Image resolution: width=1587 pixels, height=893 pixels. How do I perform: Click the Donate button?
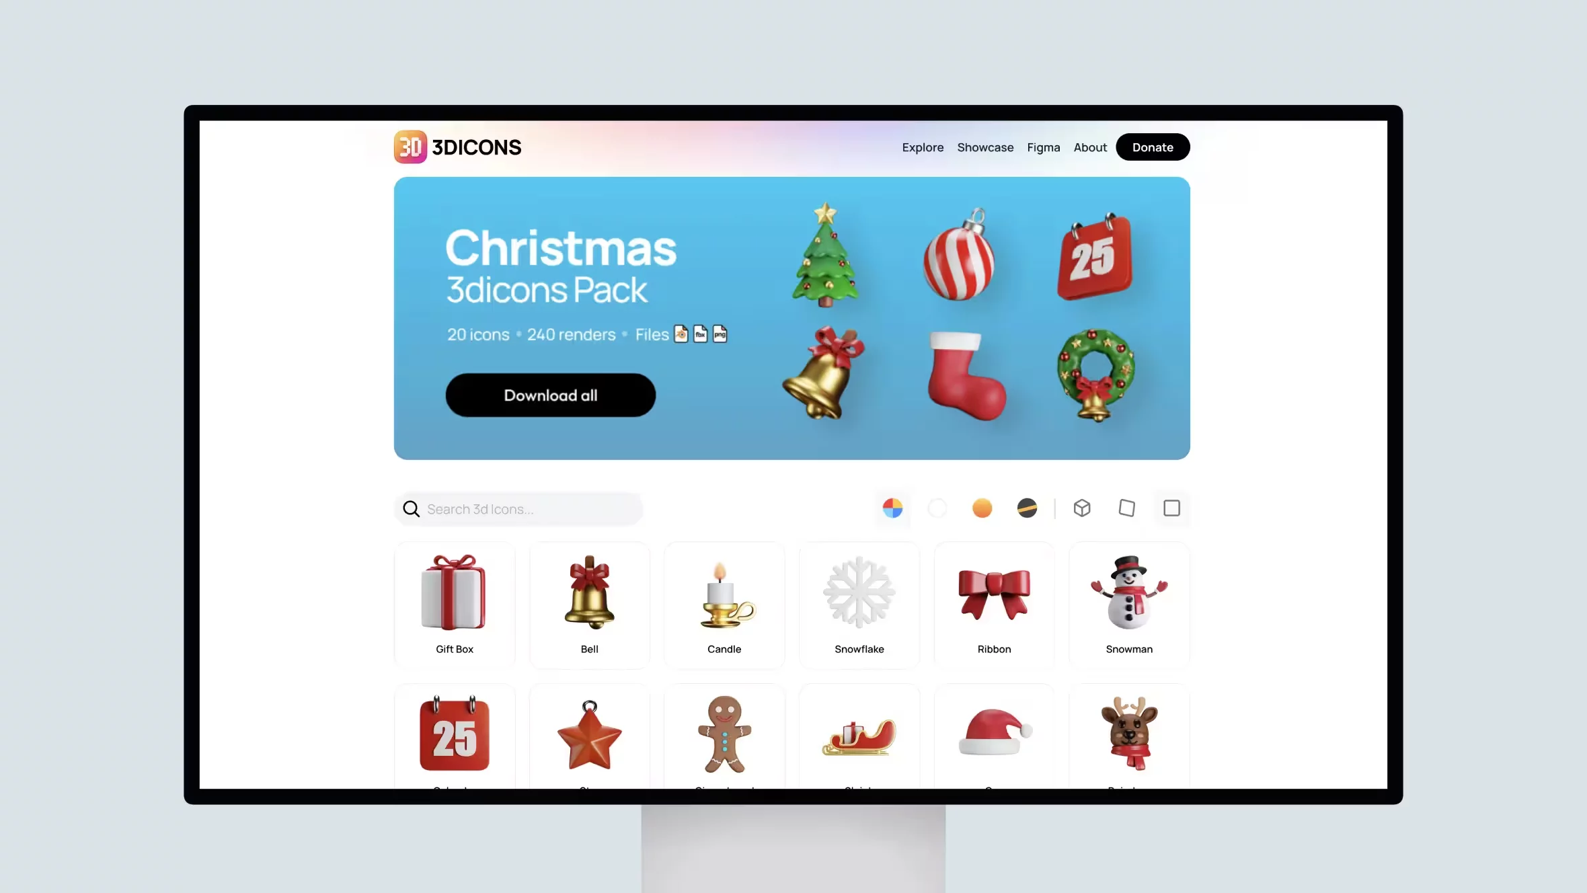click(x=1153, y=147)
